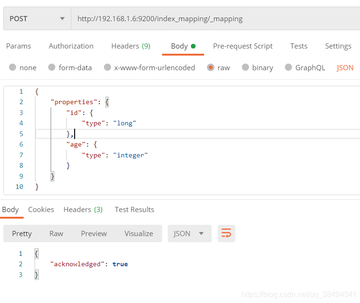
Task: Select the raw body radio button
Action: 211,67
